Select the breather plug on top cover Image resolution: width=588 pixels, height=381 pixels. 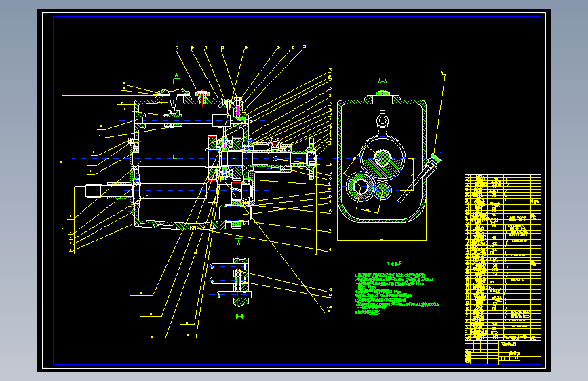pyautogui.click(x=203, y=96)
